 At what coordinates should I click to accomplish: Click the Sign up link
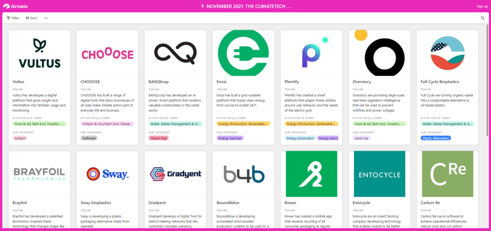point(482,6)
